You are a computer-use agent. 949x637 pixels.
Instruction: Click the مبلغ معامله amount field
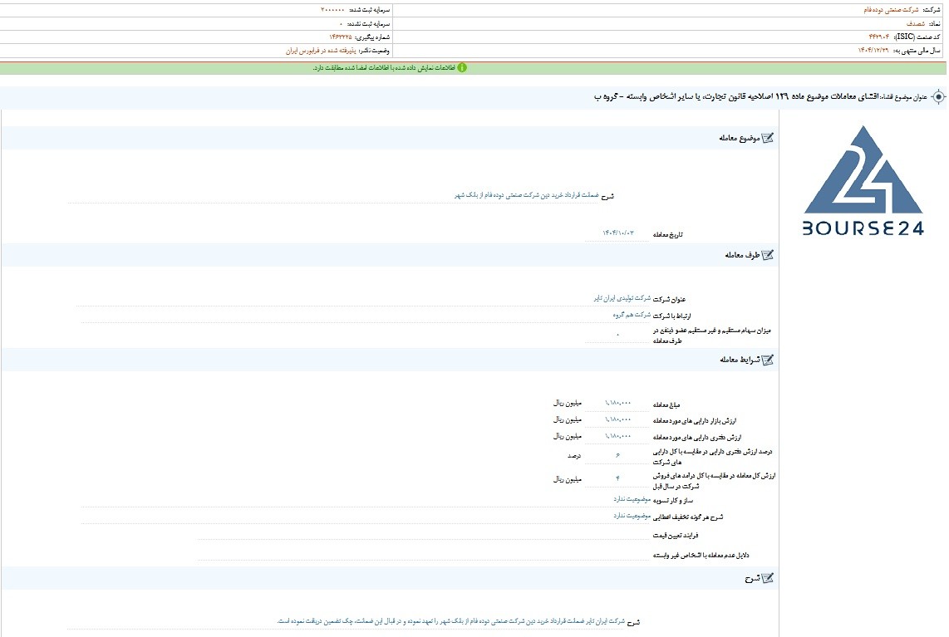coord(617,404)
